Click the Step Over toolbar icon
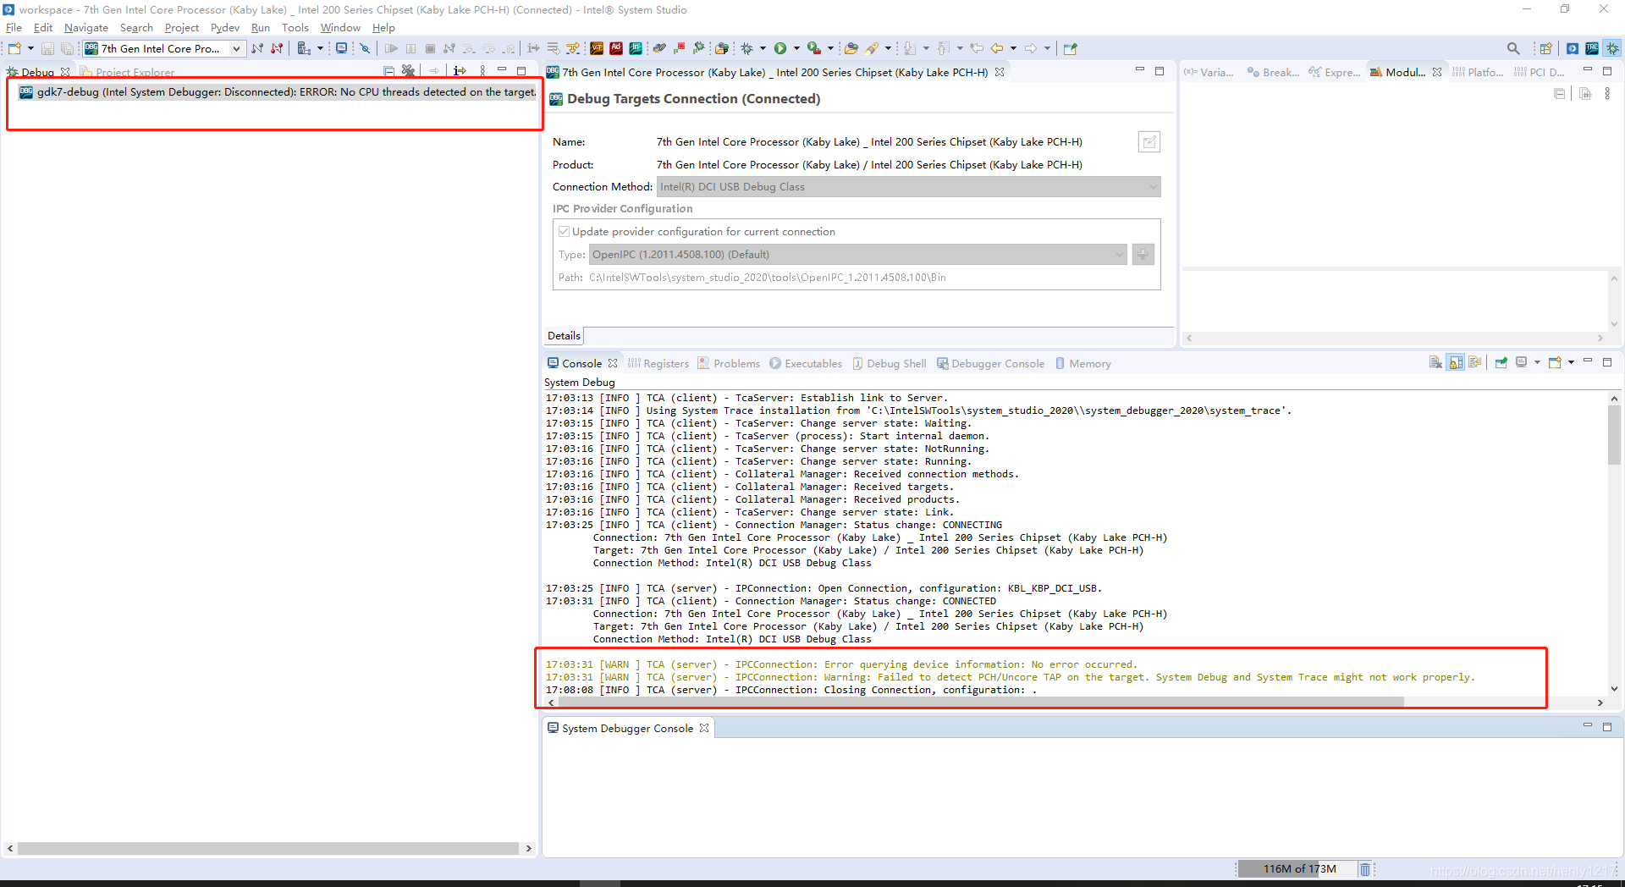1625x887 pixels. pyautogui.click(x=488, y=48)
